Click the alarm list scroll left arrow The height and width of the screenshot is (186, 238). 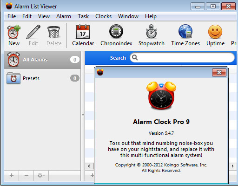tap(89, 166)
